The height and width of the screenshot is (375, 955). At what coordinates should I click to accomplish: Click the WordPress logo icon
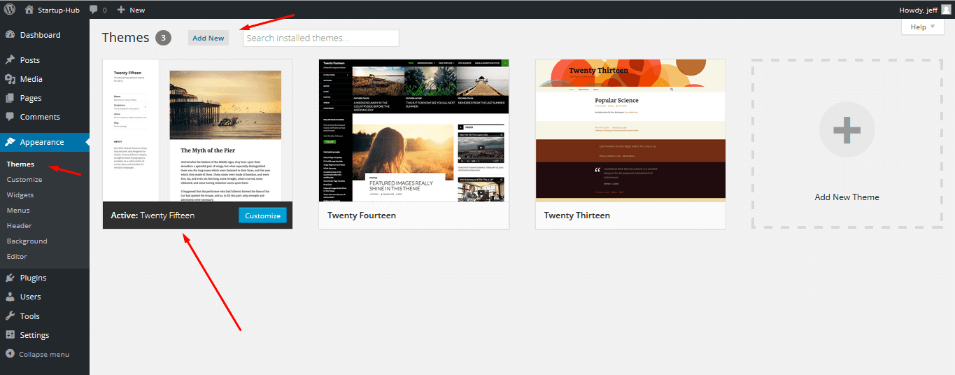pyautogui.click(x=10, y=10)
